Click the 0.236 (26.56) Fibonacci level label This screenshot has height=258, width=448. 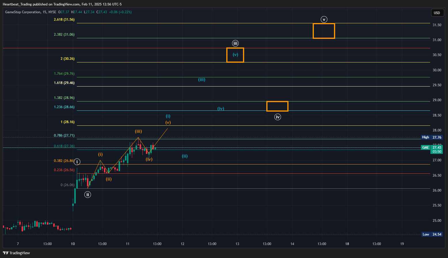[x=64, y=170]
